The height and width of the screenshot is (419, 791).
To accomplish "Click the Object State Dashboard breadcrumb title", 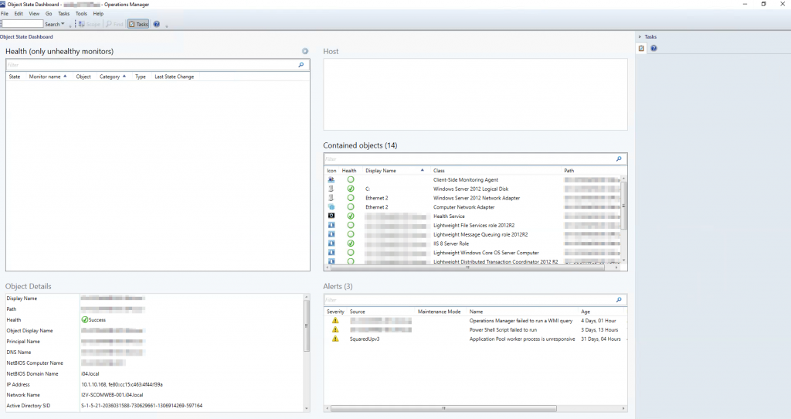I will point(26,37).
